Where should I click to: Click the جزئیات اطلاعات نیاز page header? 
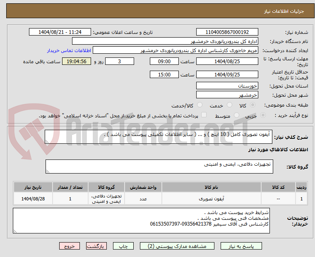coord(284,11)
